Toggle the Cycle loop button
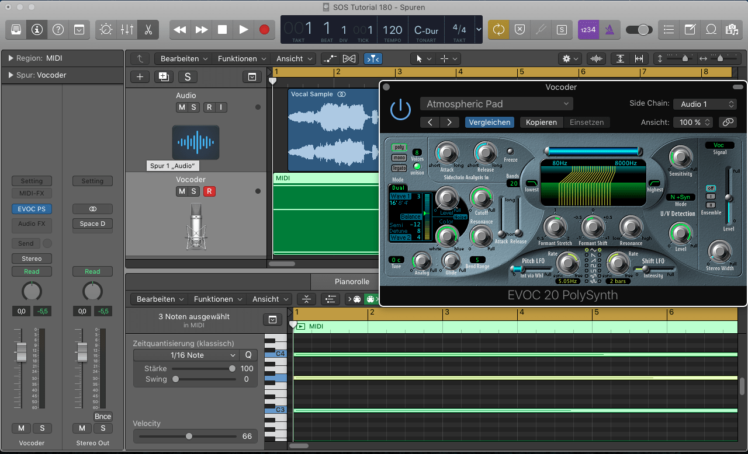The image size is (748, 454). [x=498, y=29]
